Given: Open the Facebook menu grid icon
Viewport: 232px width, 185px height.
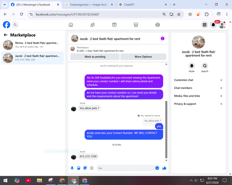Looking at the screenshot, I should click(x=205, y=25).
